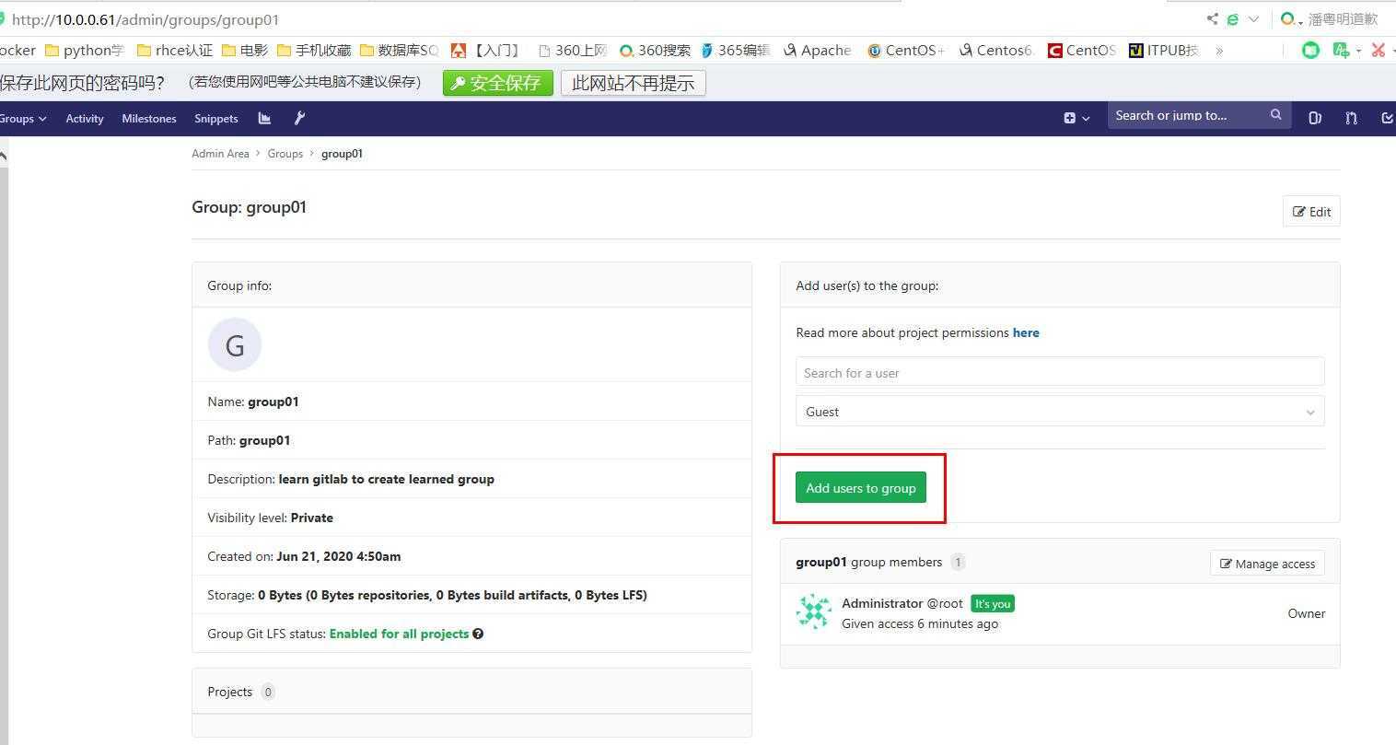This screenshot has width=1396, height=745.
Task: Click the group01 letter G avatar
Action: tap(235, 345)
